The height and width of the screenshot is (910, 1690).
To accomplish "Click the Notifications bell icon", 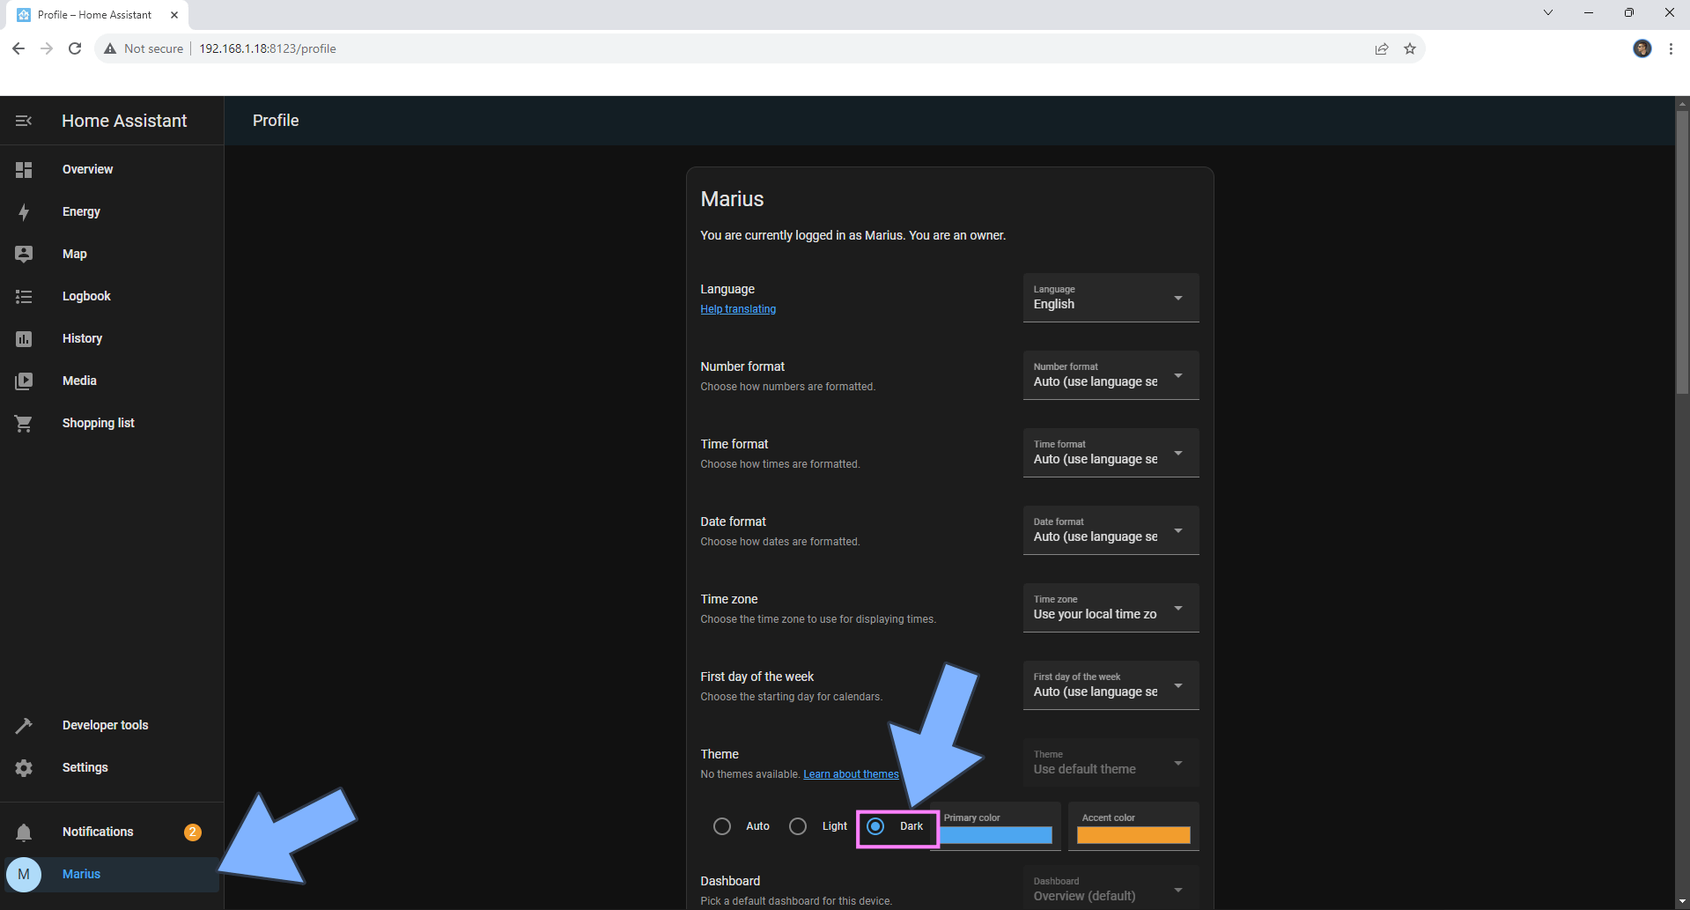I will pyautogui.click(x=24, y=832).
